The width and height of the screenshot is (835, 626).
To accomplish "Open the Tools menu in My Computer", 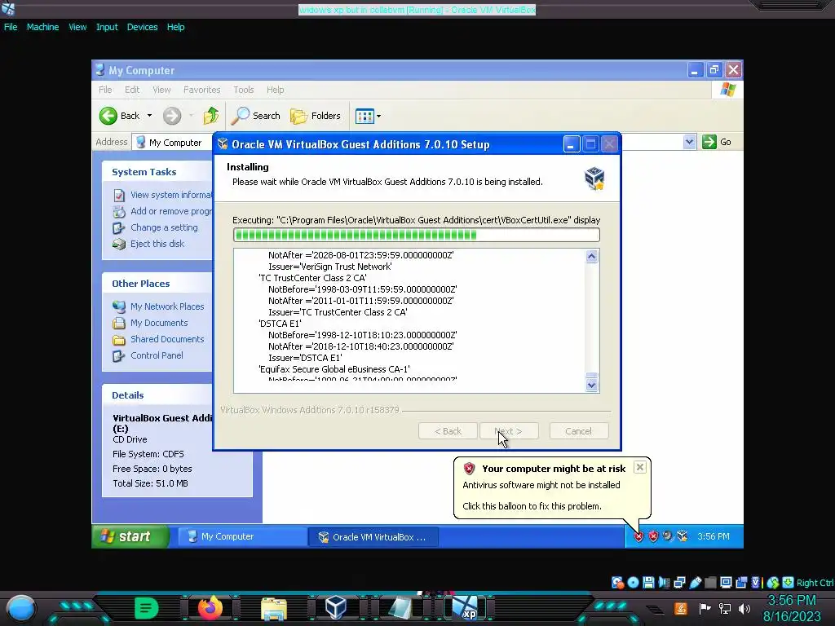I will [x=243, y=90].
